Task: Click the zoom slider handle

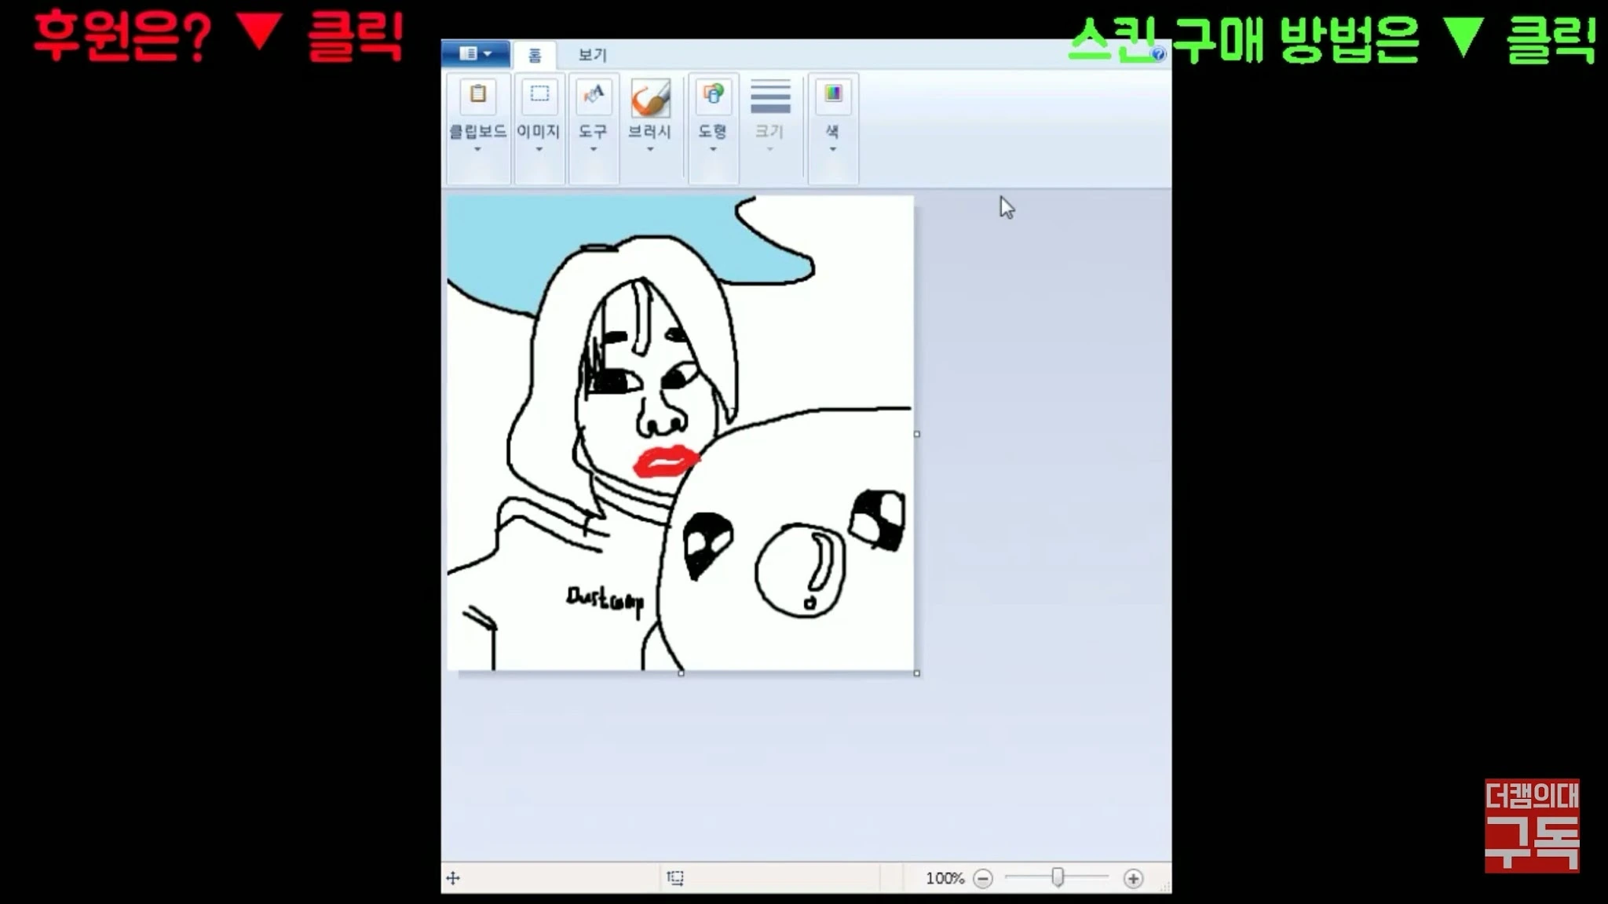Action: pyautogui.click(x=1058, y=877)
